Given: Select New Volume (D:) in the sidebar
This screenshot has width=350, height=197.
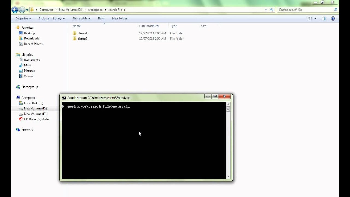Looking at the screenshot, I should [35, 109].
